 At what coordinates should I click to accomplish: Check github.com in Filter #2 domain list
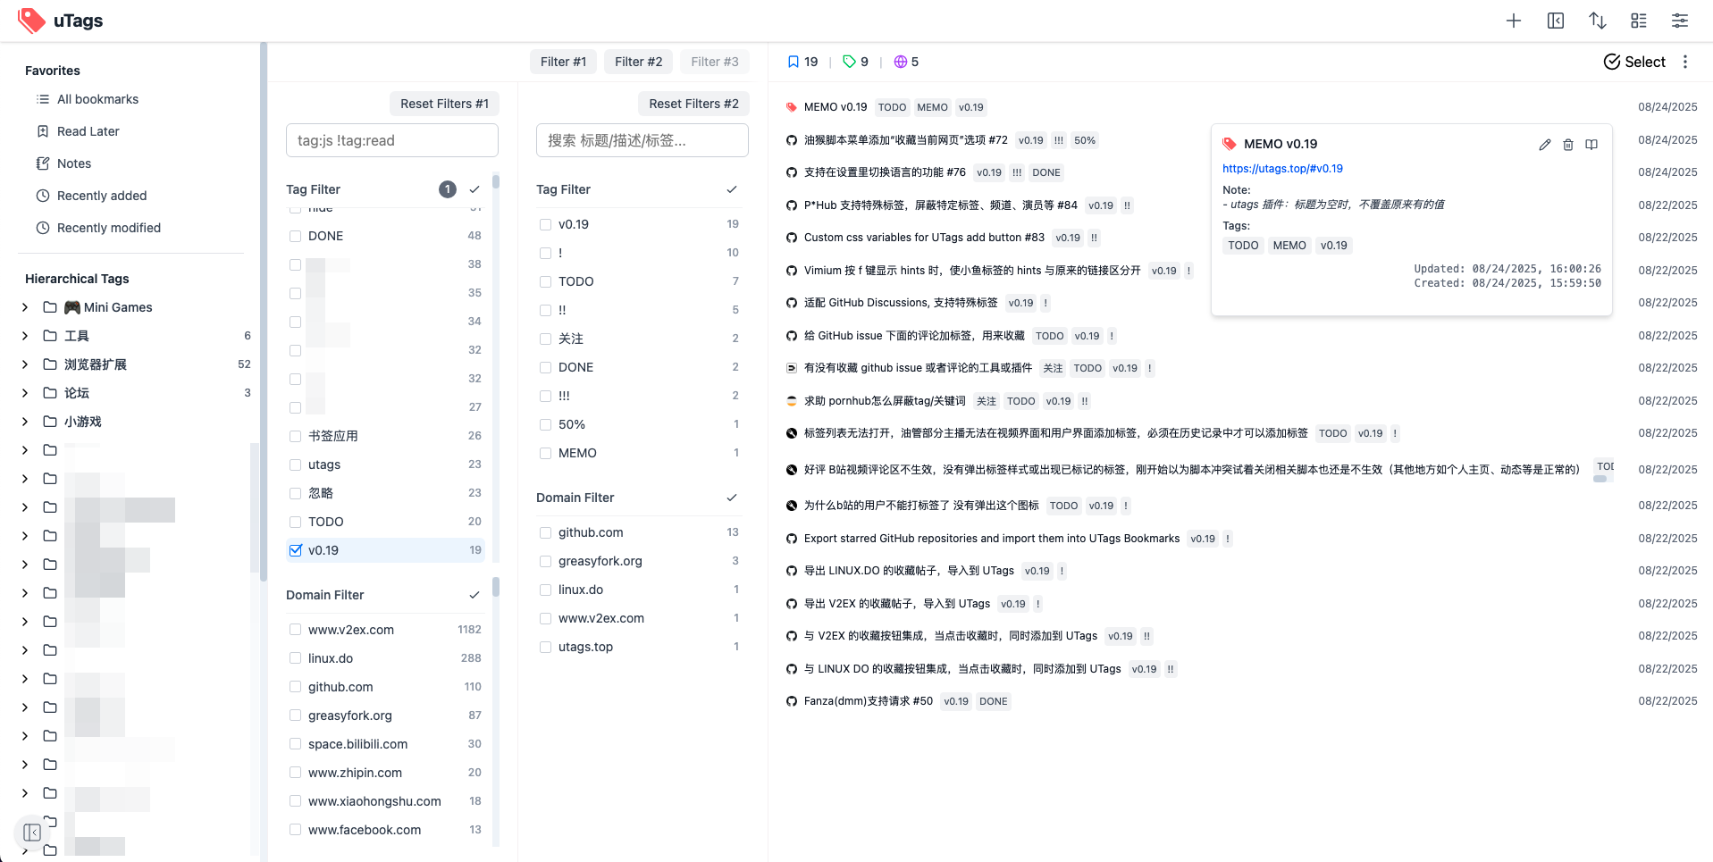pyautogui.click(x=546, y=532)
